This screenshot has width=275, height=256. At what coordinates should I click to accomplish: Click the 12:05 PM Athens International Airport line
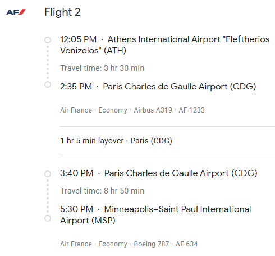click(x=165, y=45)
